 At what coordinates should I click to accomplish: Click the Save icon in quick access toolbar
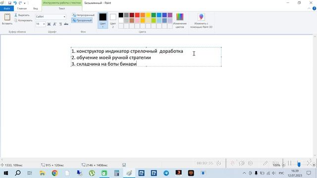pos(9,3)
